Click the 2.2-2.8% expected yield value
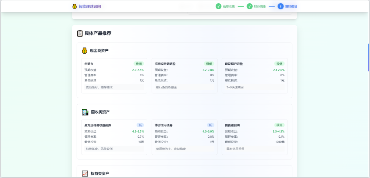This screenshot has width=370, height=178. 208,70
